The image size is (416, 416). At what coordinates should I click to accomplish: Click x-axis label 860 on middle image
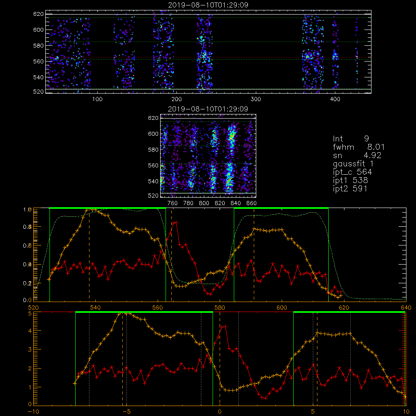(252, 203)
